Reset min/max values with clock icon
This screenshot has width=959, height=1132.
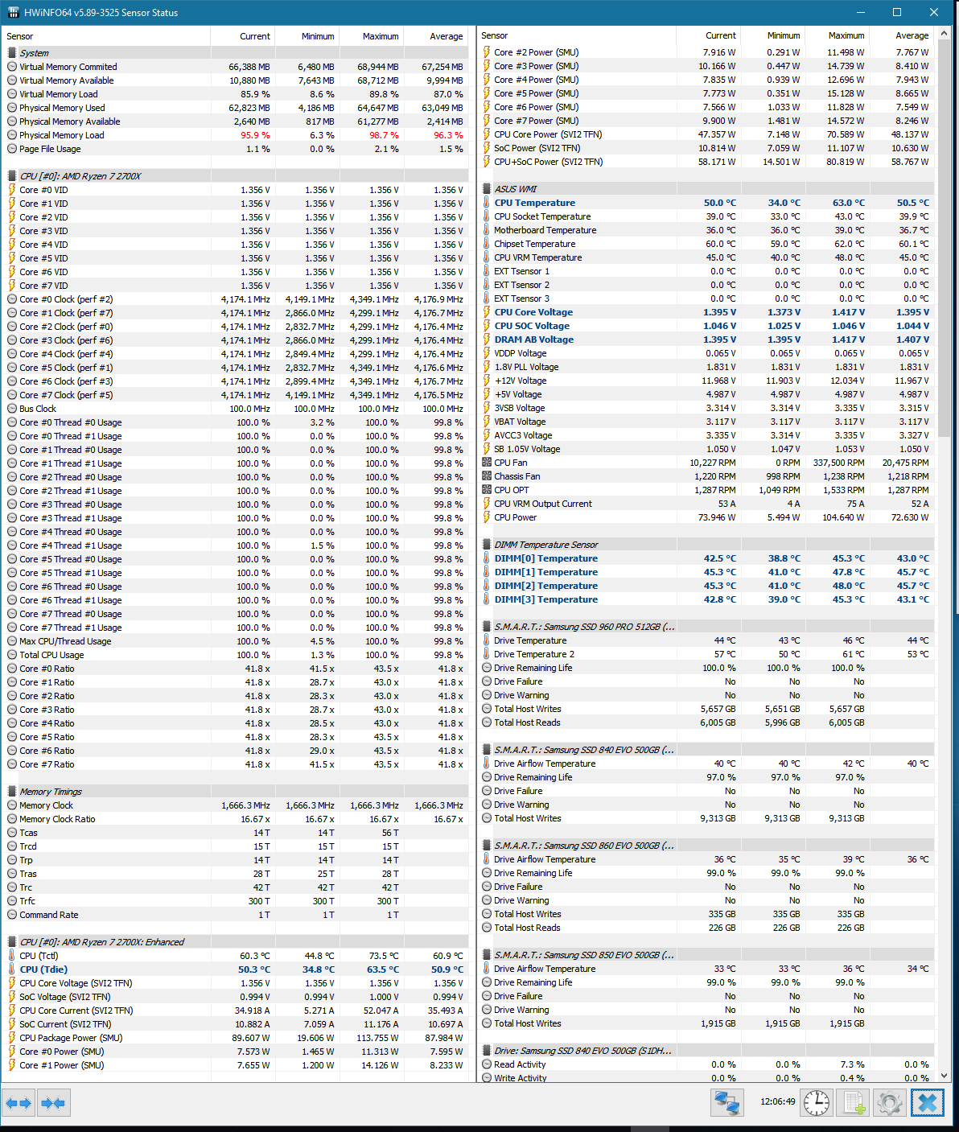tap(817, 1103)
